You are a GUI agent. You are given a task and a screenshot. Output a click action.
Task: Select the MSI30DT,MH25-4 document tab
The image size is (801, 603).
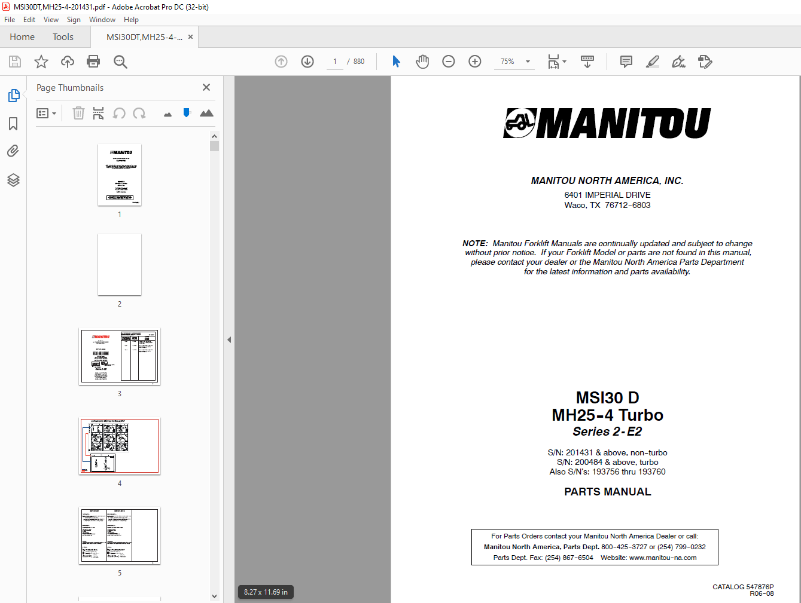144,37
